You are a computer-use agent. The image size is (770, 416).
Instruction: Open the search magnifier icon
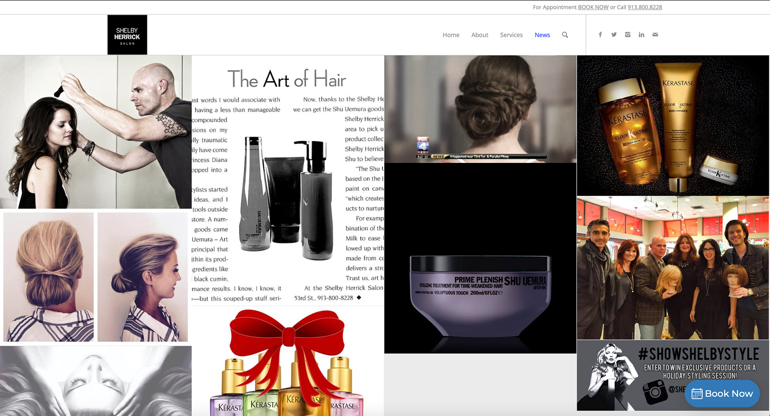point(565,35)
